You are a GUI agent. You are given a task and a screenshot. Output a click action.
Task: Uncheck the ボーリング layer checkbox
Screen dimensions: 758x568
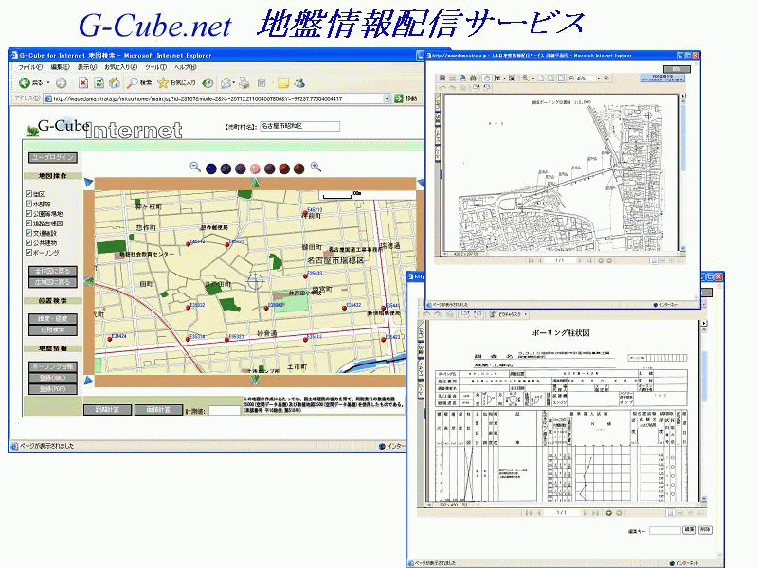point(28,252)
